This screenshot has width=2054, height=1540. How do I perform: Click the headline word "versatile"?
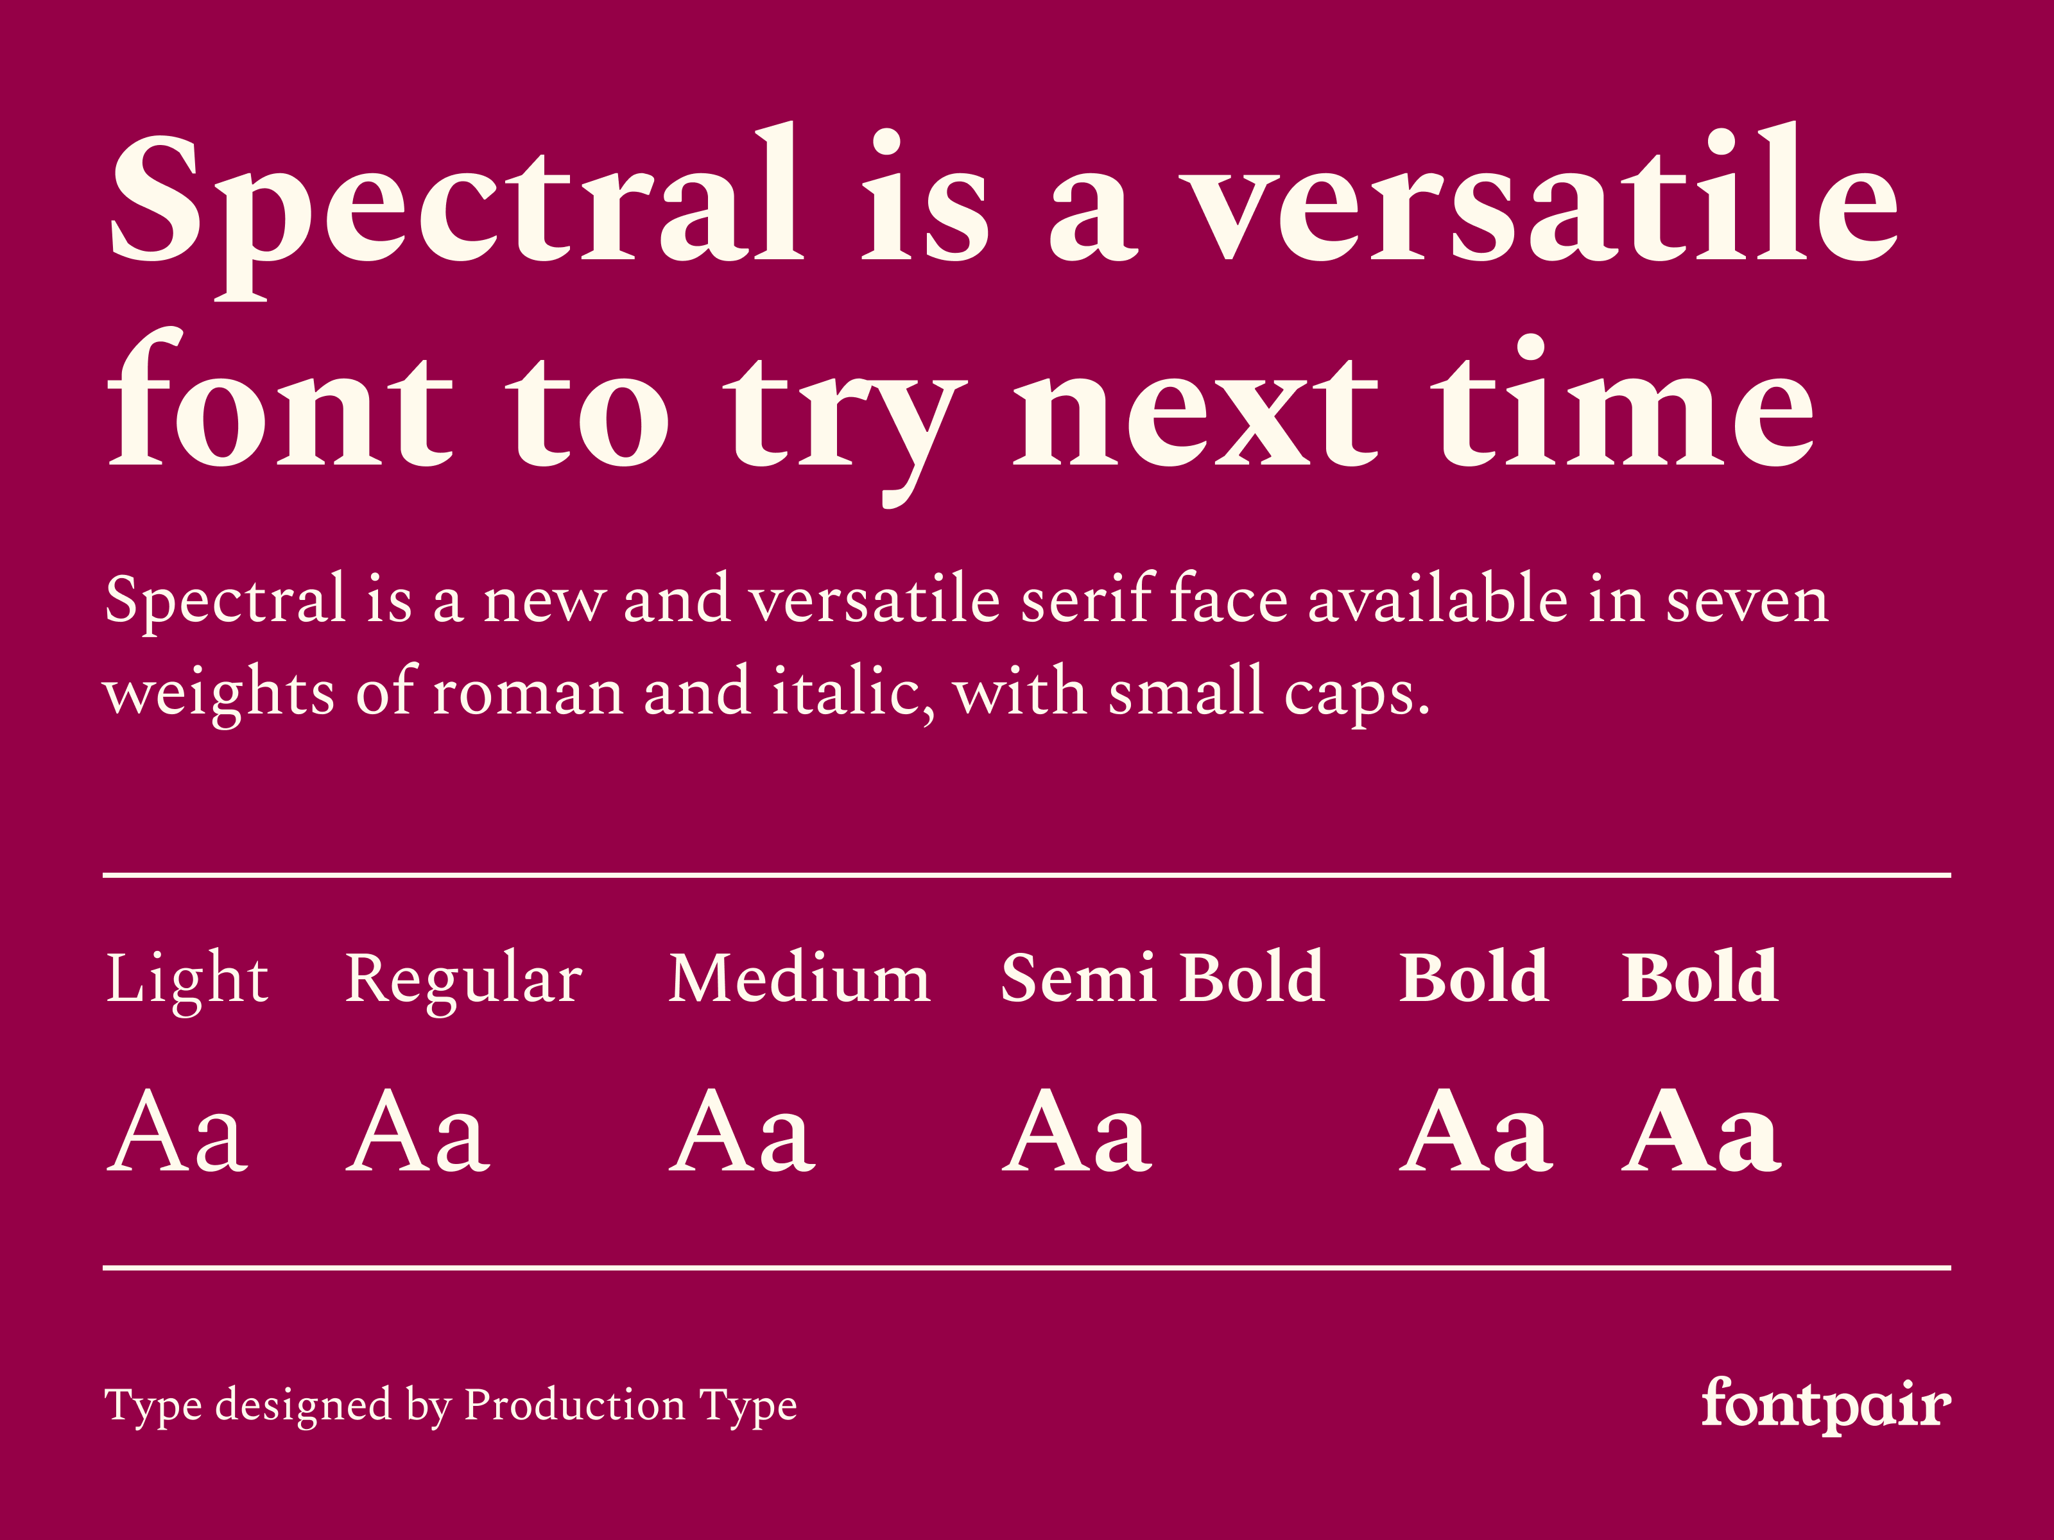[x=1541, y=200]
